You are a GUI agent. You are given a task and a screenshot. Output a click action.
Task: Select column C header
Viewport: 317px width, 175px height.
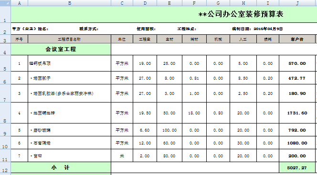point(122,3)
